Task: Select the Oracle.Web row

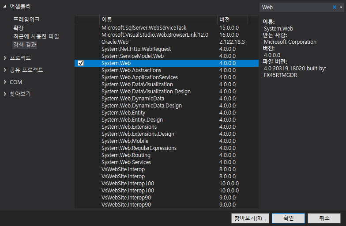Action: (x=167, y=42)
